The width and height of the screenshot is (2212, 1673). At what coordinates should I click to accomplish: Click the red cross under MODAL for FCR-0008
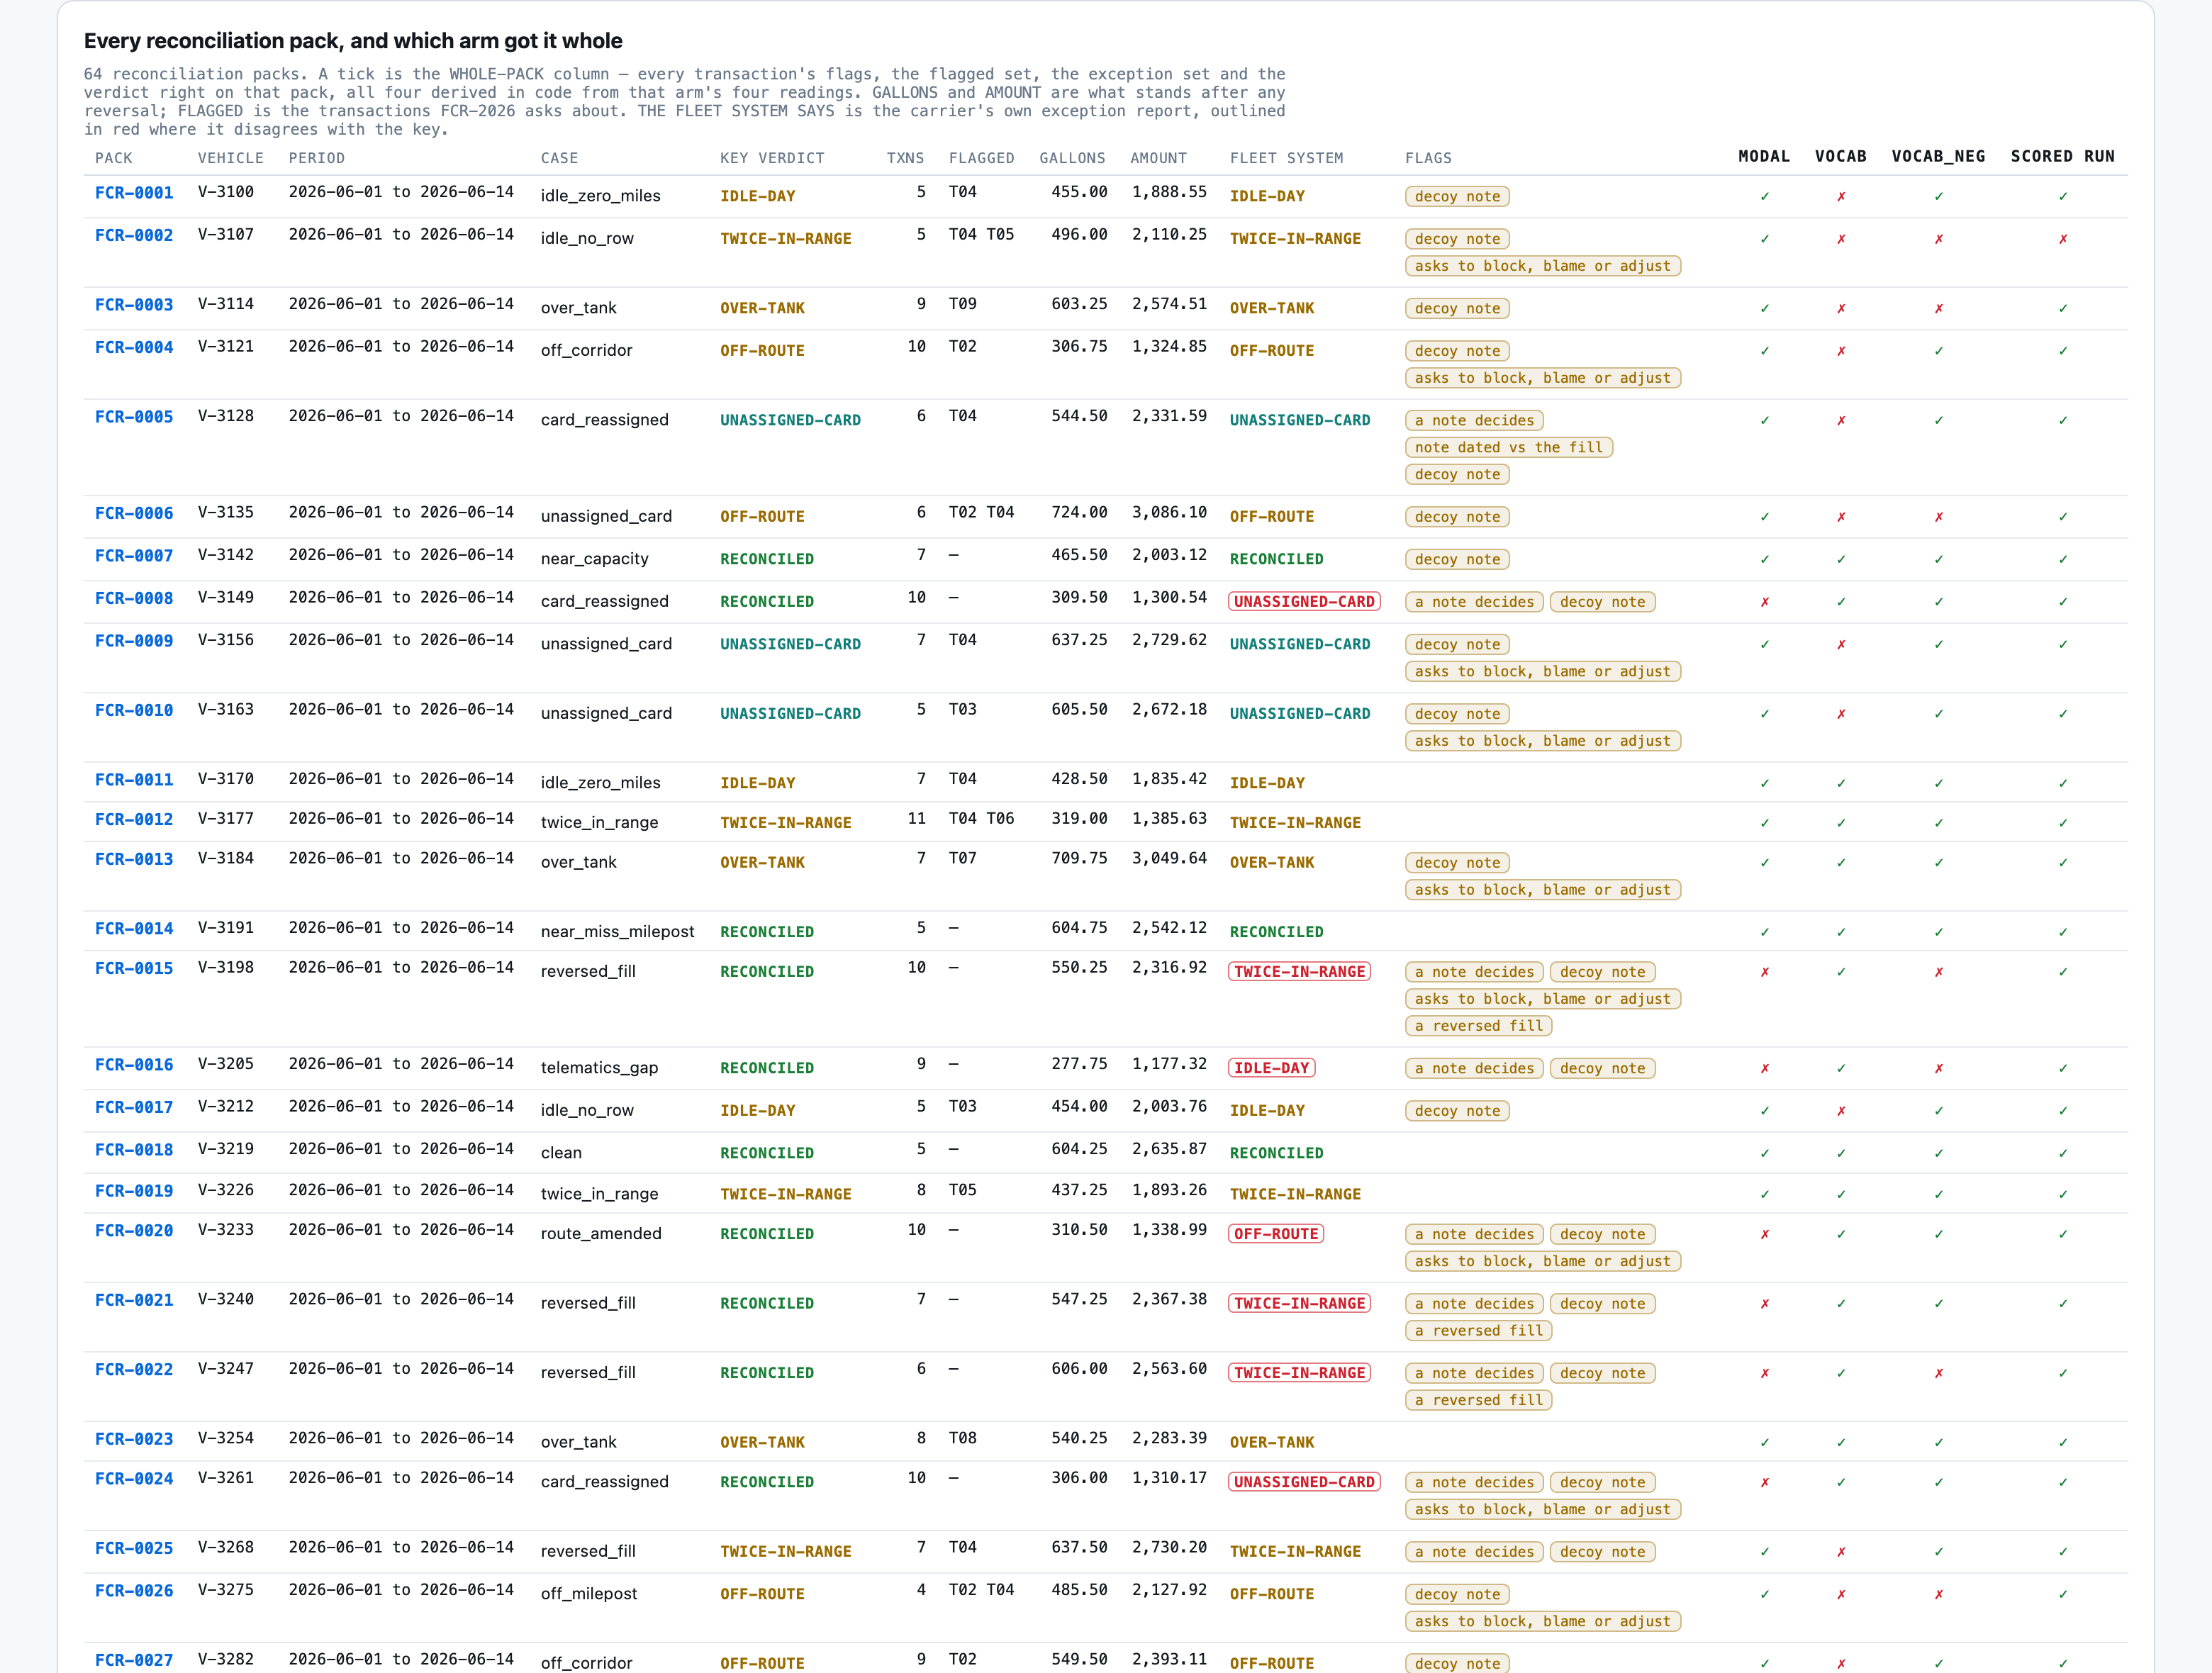[1765, 602]
